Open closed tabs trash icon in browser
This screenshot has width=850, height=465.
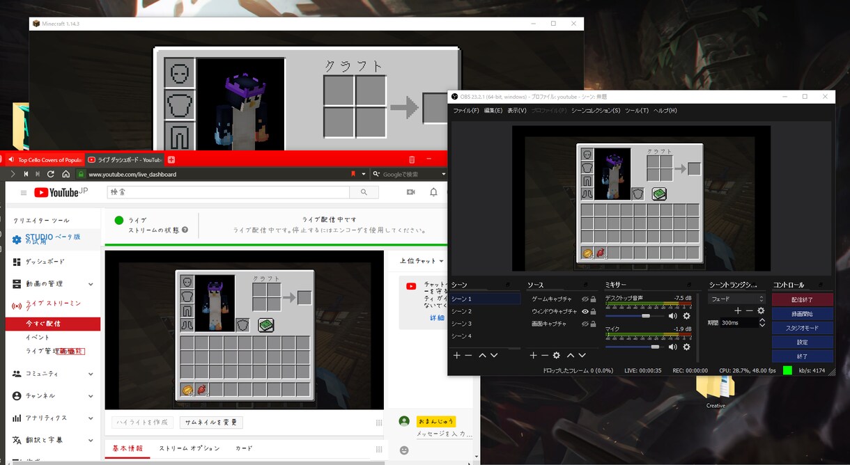pyautogui.click(x=412, y=159)
